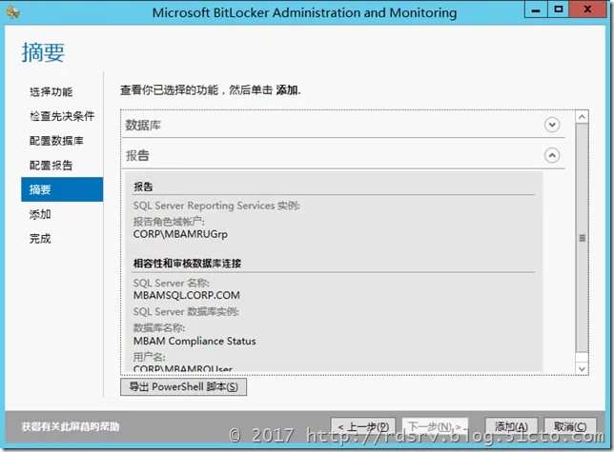Click the 添加(A) button
This screenshot has height=452, width=614.
[511, 426]
